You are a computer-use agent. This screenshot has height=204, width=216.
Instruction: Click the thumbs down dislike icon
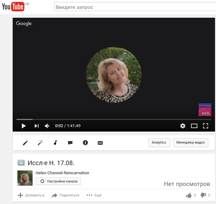pyautogui.click(x=203, y=195)
